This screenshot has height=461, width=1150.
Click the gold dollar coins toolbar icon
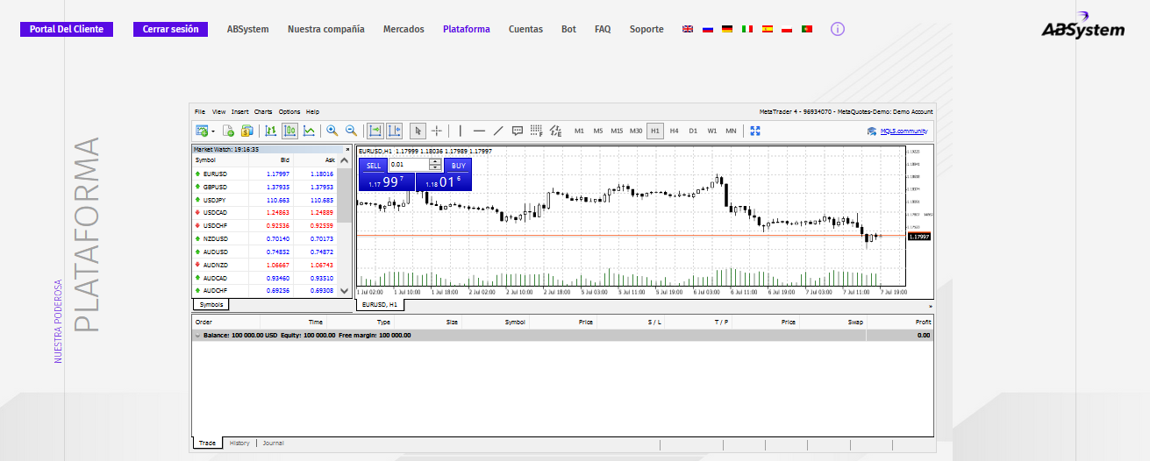click(246, 131)
